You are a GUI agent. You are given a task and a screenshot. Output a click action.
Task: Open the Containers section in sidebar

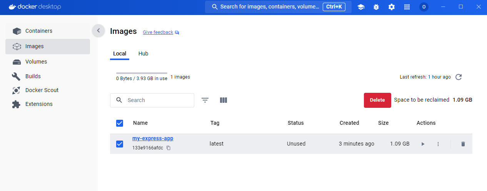pos(48,31)
